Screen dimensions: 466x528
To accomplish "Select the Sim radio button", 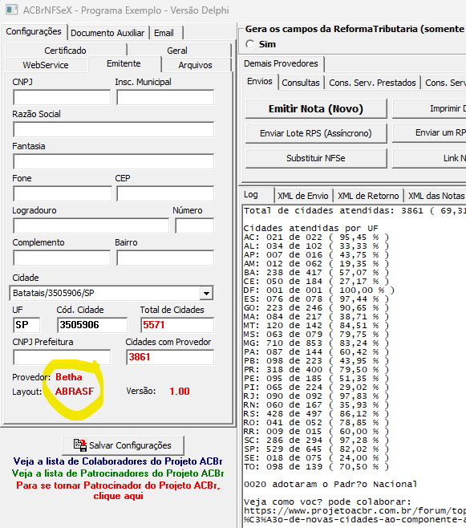I will (x=250, y=44).
